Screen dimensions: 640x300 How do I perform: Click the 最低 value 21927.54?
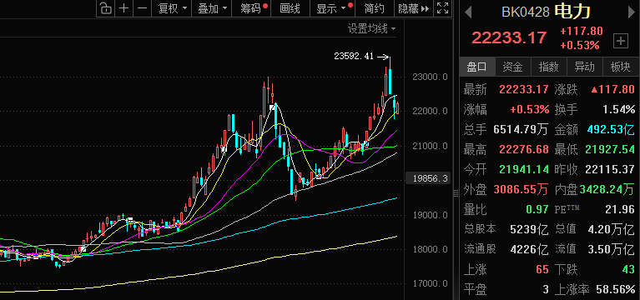[610, 150]
